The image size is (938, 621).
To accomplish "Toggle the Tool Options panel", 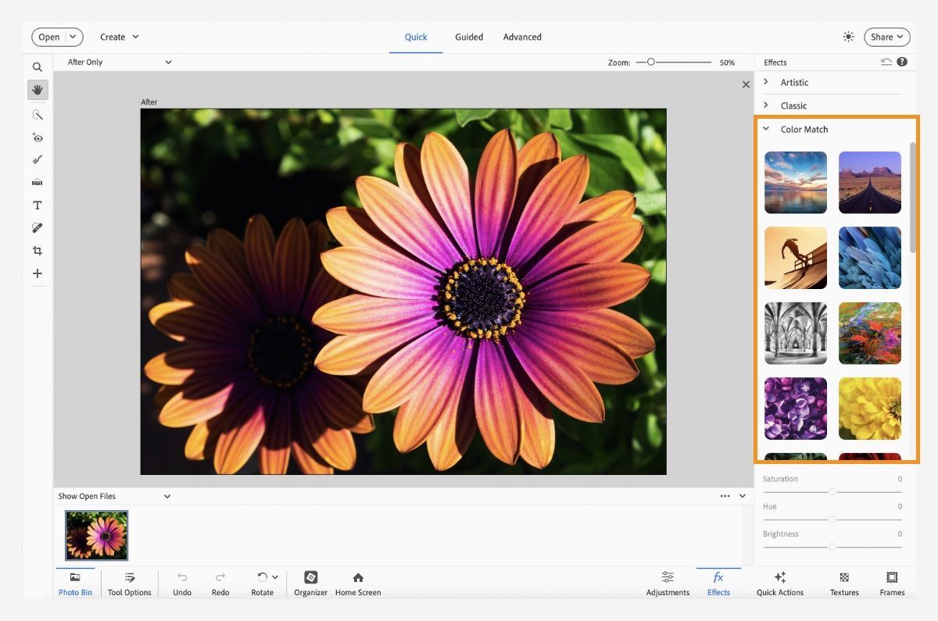I will pyautogui.click(x=130, y=583).
